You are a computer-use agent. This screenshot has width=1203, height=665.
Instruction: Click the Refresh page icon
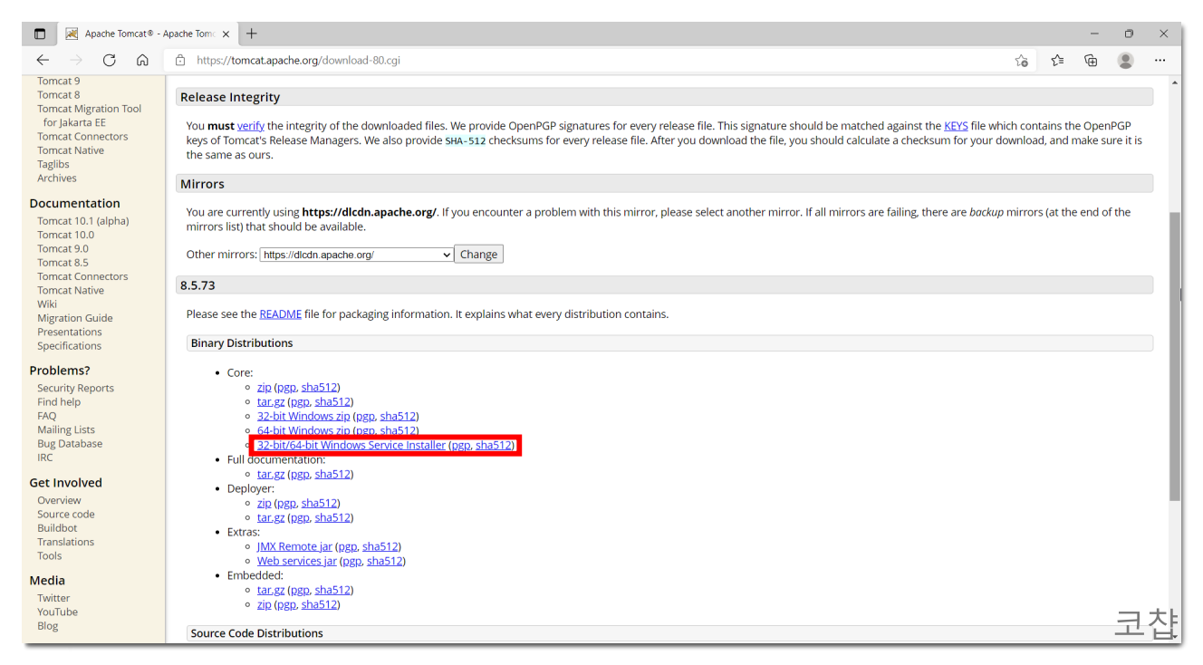coord(110,61)
